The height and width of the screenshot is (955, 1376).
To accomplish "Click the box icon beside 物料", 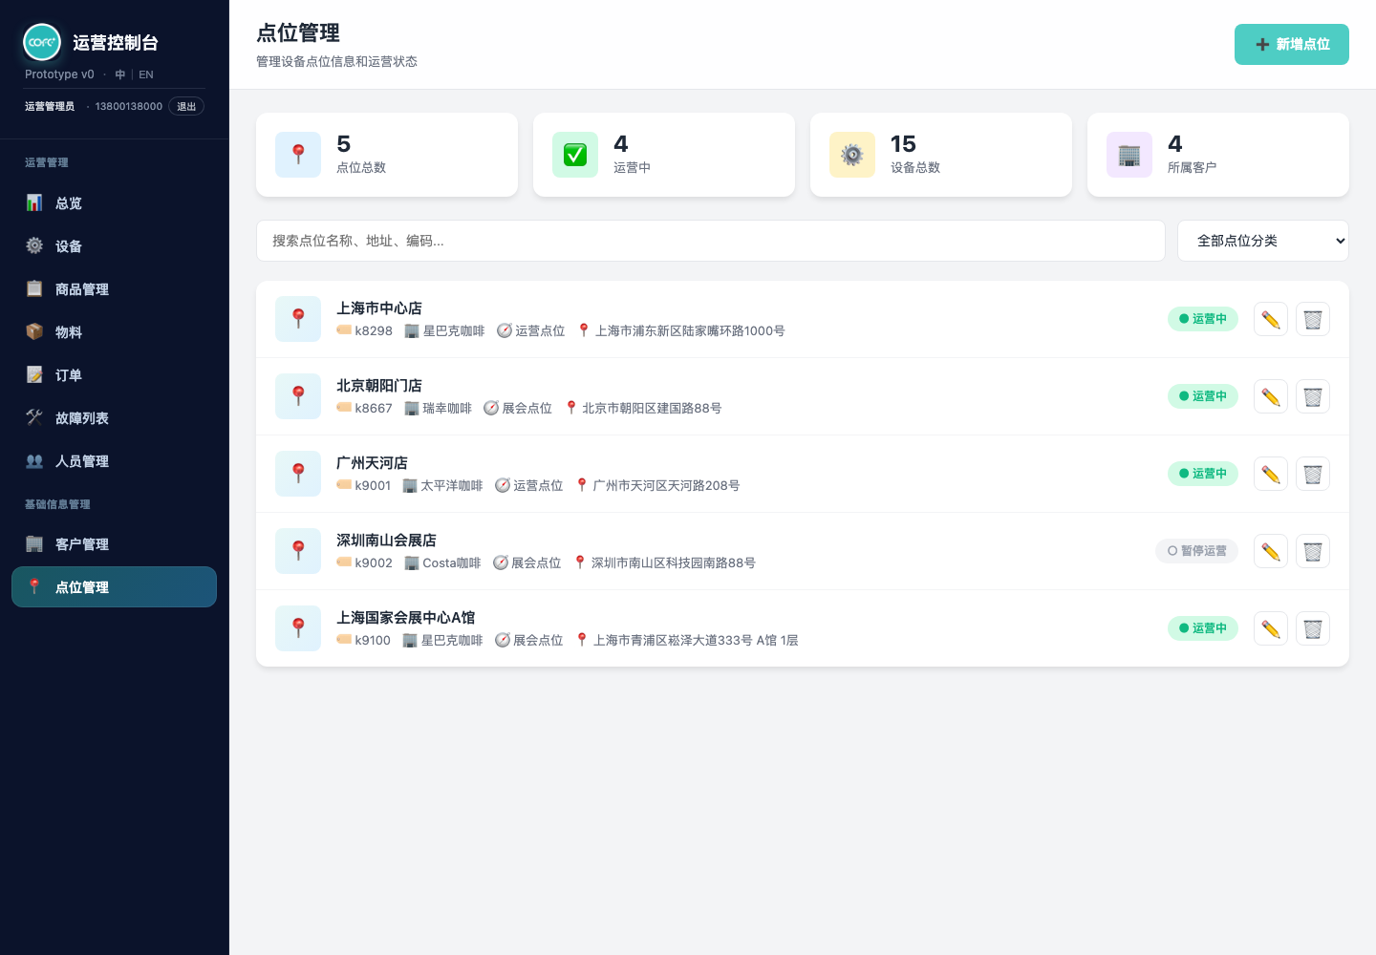I will [x=34, y=331].
